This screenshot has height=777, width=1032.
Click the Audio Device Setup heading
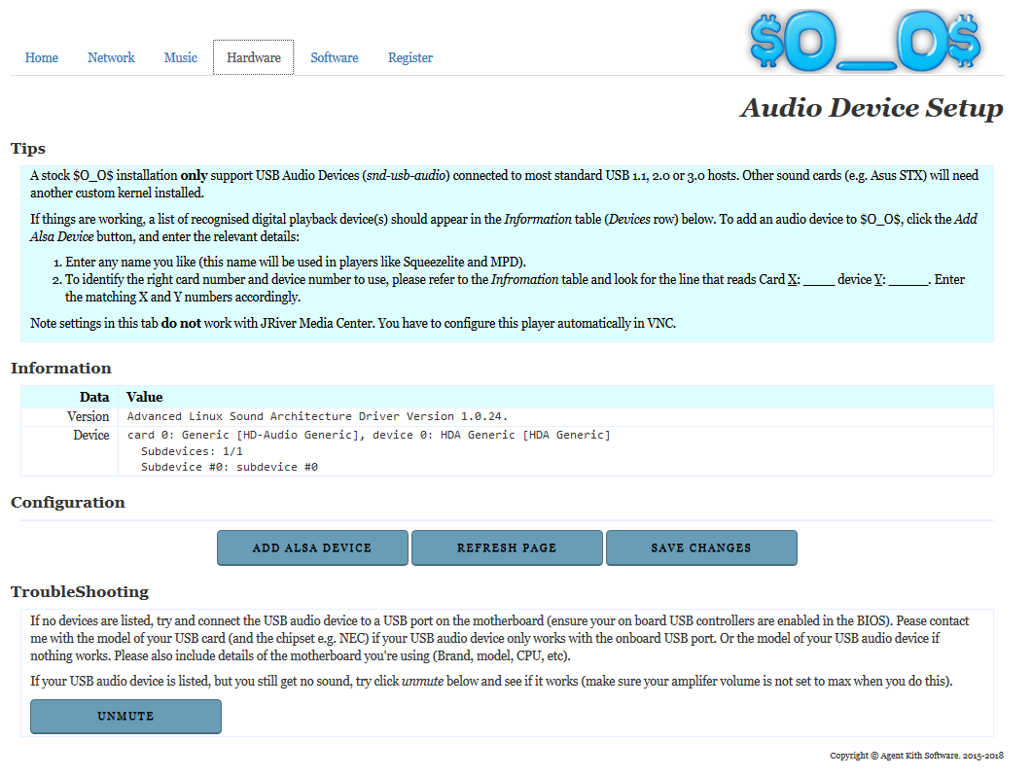(872, 108)
